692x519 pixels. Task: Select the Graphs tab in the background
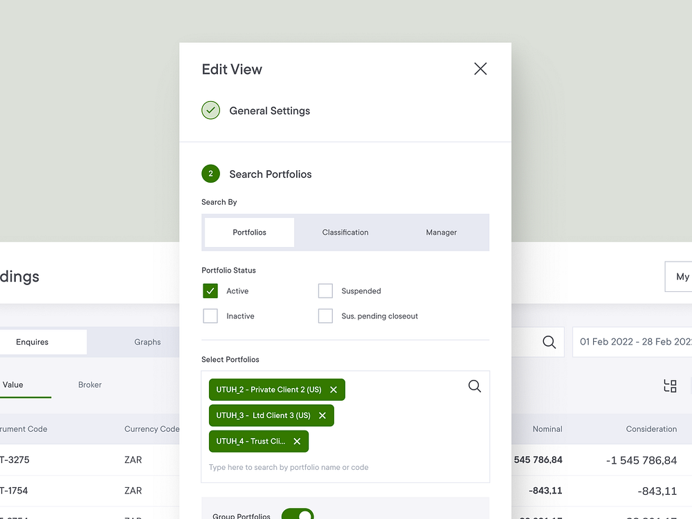(x=147, y=342)
